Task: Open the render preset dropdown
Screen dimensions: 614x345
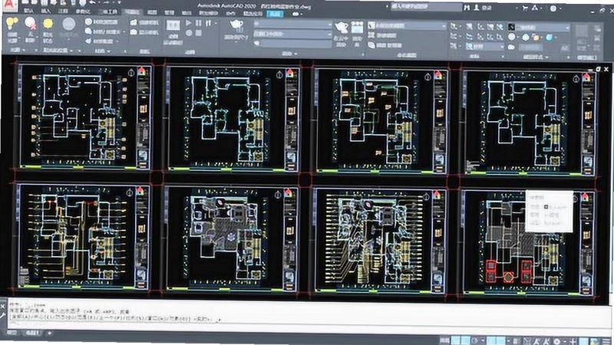Action: click(292, 25)
